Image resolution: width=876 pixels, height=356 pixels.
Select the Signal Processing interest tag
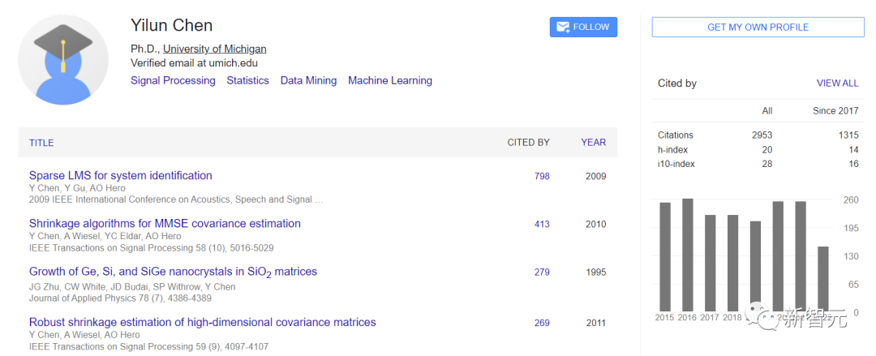(173, 80)
